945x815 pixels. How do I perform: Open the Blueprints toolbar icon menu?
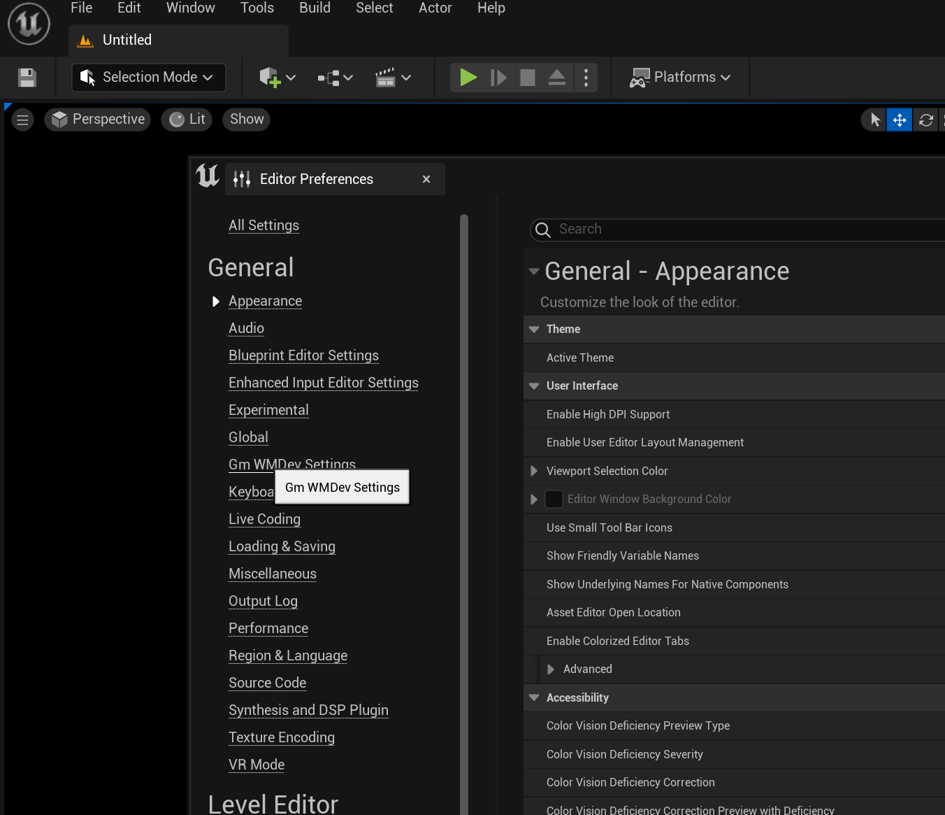coord(335,78)
